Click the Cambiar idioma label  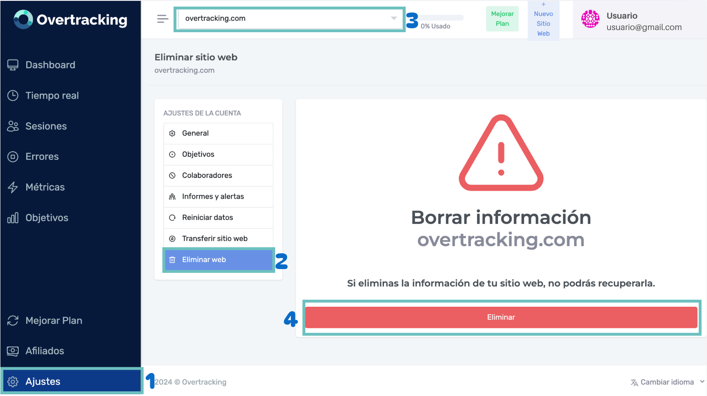point(667,382)
